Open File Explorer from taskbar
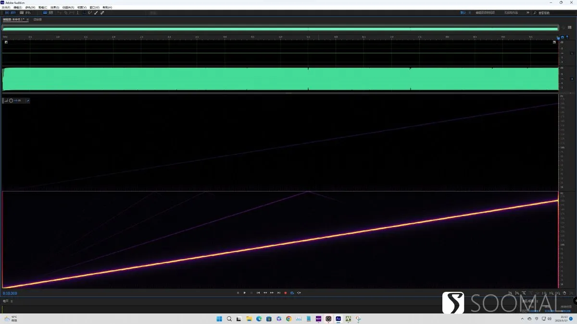This screenshot has height=324, width=577. [249, 319]
